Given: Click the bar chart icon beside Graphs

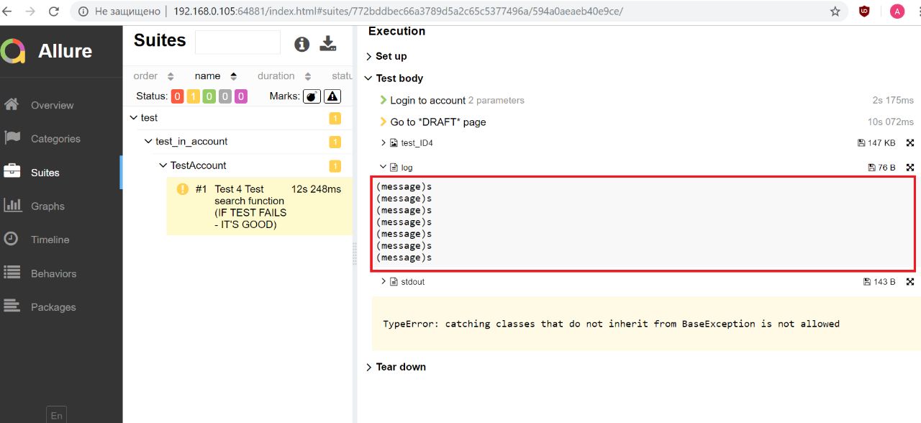Looking at the screenshot, I should click(x=12, y=205).
